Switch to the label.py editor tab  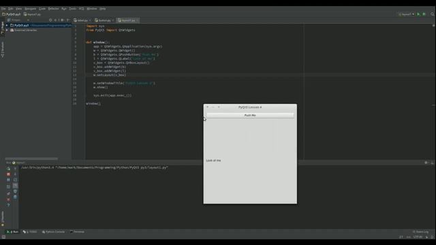82,20
